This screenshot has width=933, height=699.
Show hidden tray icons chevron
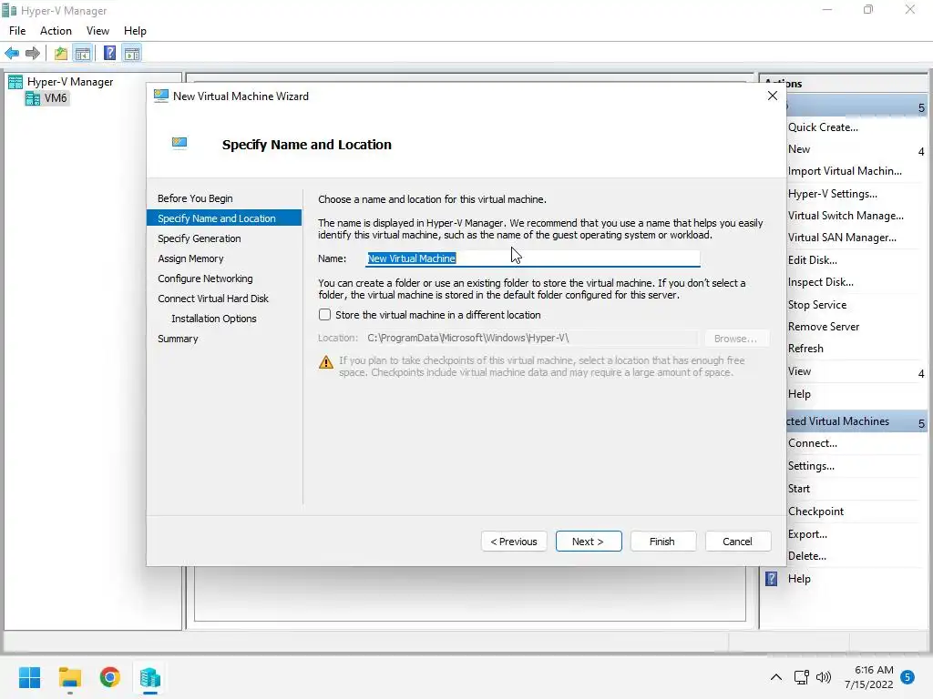click(x=776, y=677)
